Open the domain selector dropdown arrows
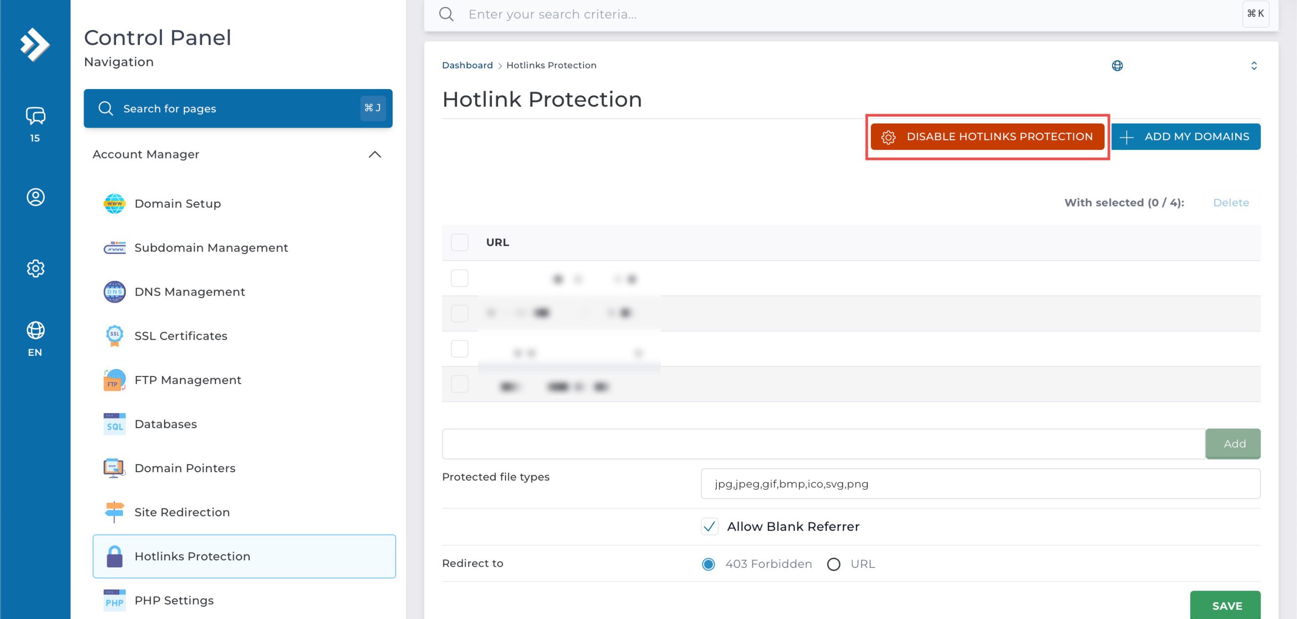Viewport: 1297px width, 619px height. 1254,66
